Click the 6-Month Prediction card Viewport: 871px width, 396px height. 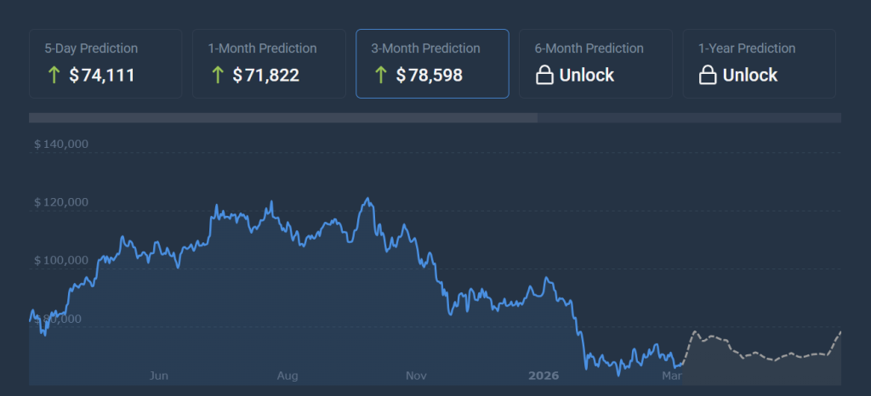click(x=595, y=63)
